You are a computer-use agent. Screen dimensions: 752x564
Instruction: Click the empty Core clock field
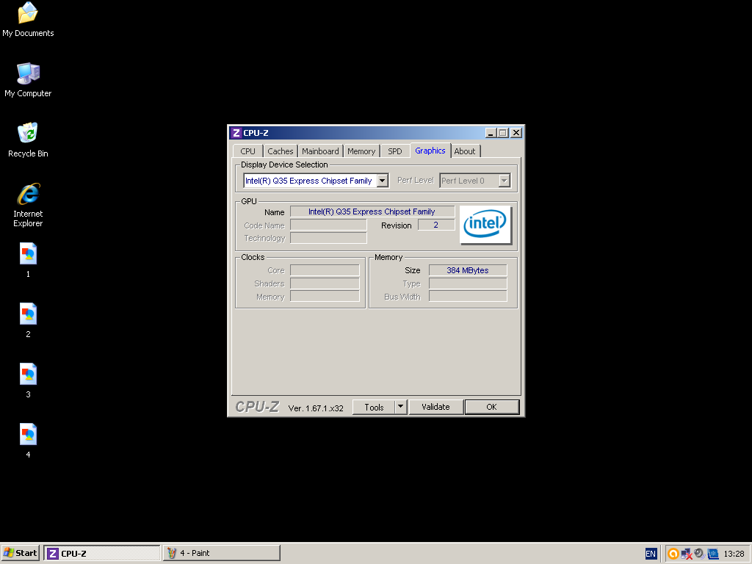pyautogui.click(x=325, y=270)
